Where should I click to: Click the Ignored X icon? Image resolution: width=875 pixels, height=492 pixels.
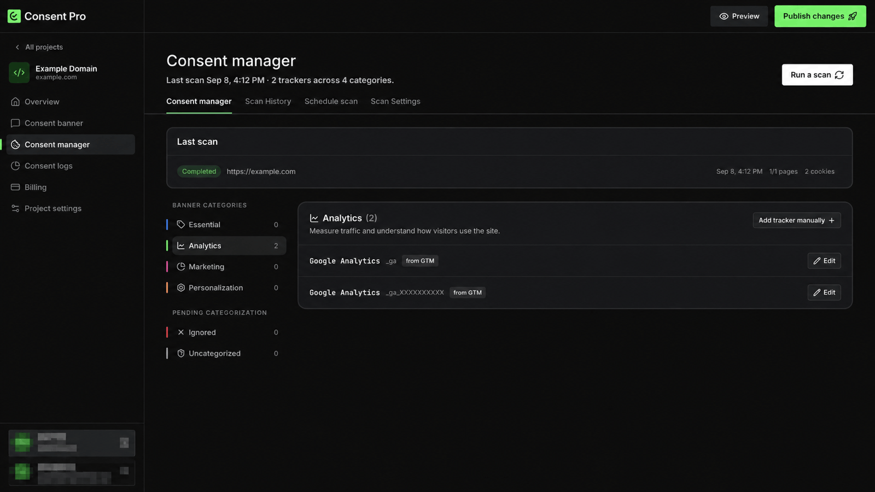(x=181, y=332)
